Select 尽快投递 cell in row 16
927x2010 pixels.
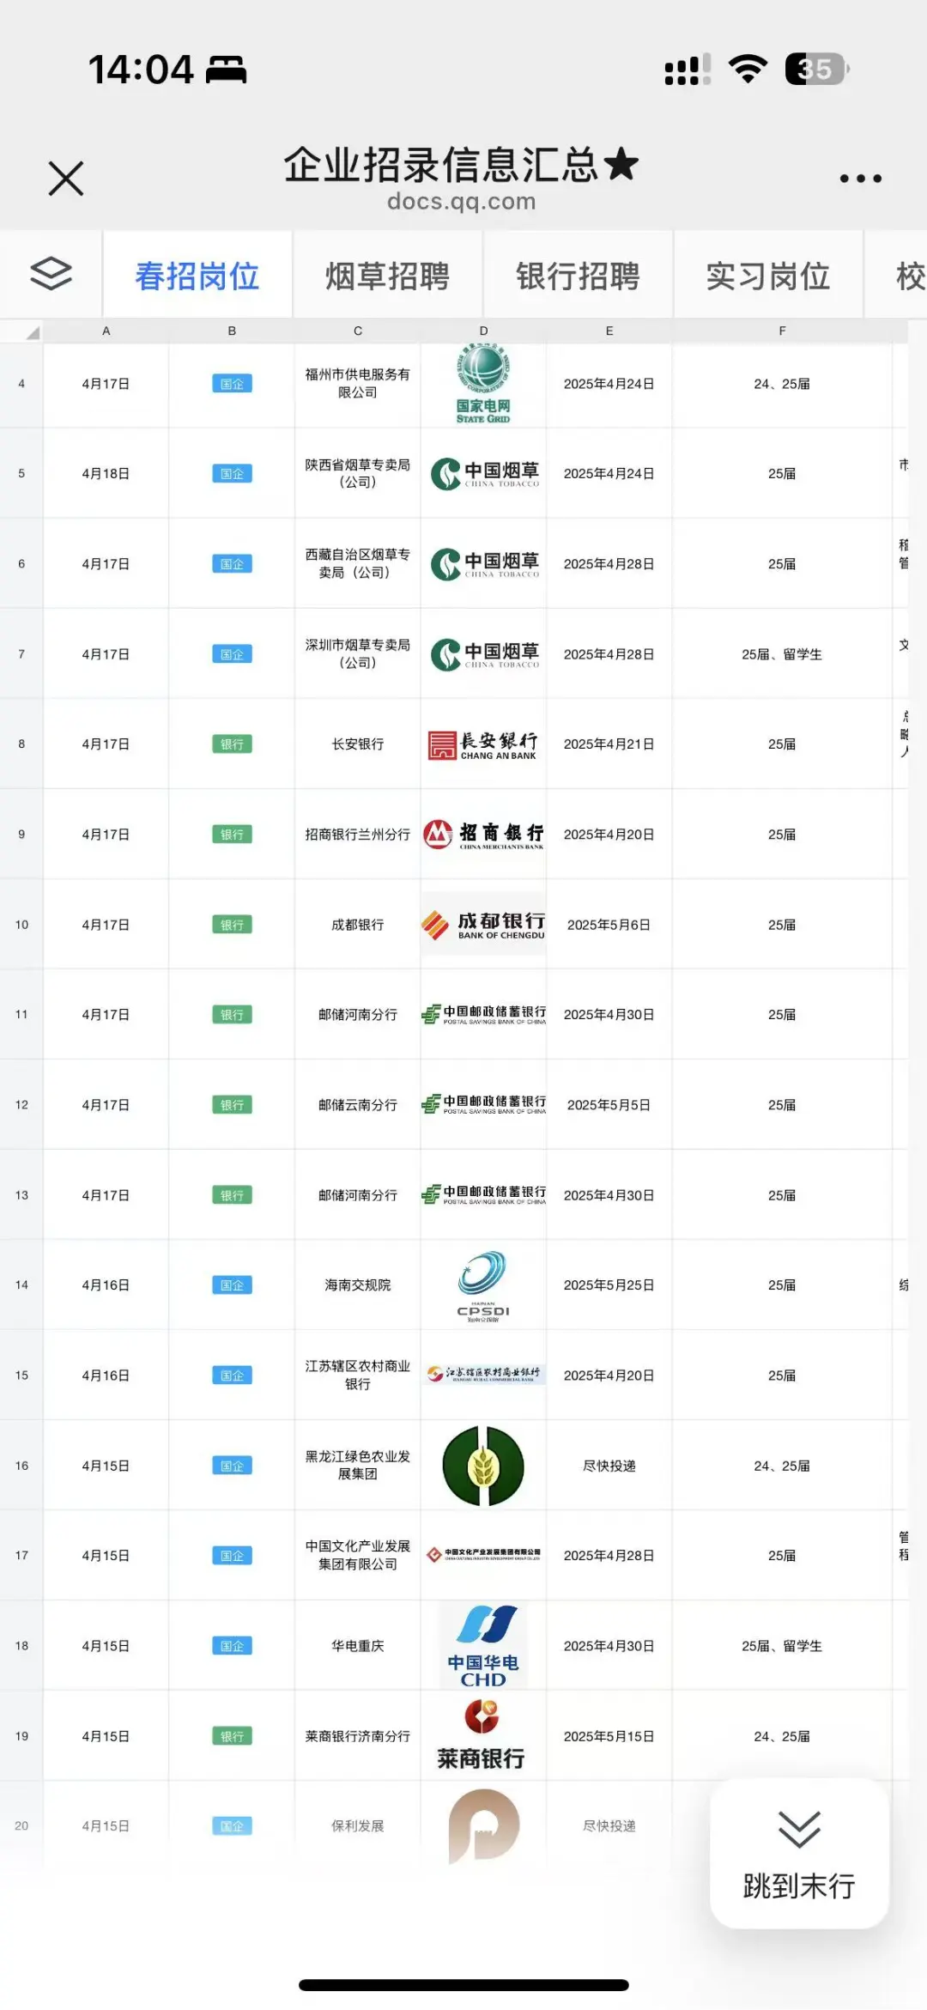click(x=609, y=1466)
